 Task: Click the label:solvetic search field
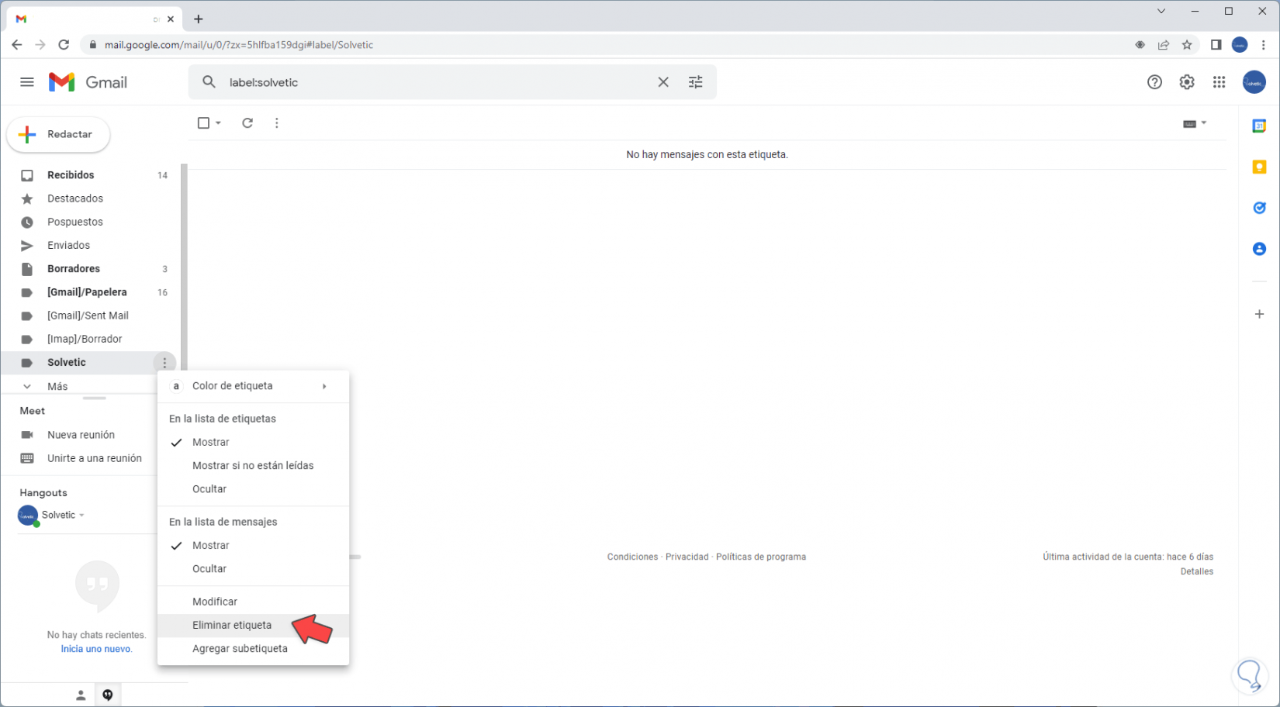(x=438, y=82)
